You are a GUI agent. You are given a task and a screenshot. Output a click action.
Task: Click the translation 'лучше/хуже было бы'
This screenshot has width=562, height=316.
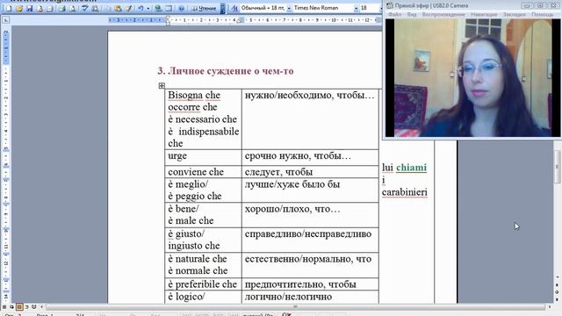pos(292,184)
